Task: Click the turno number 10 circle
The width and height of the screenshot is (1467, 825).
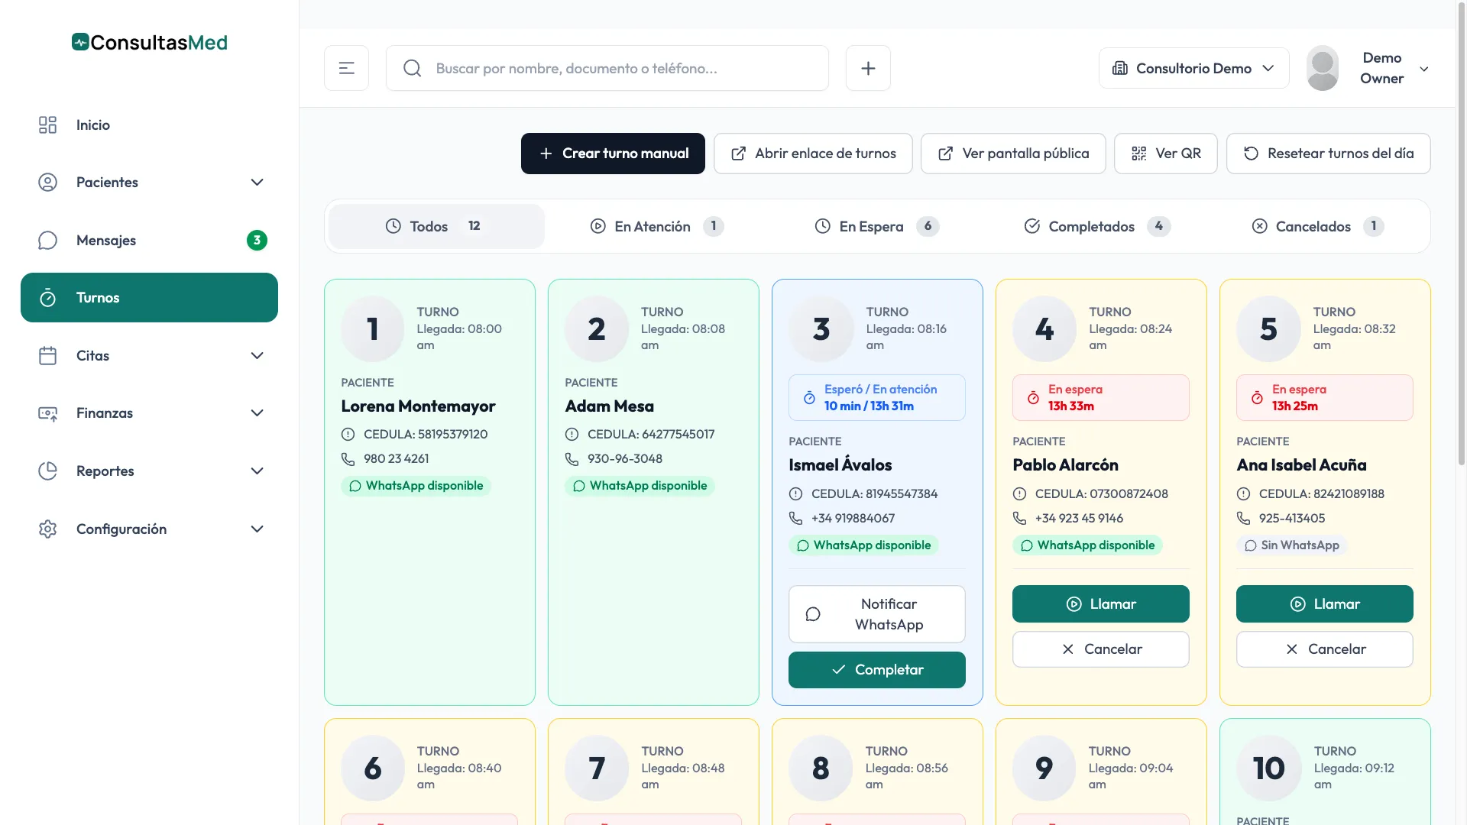Action: [1268, 768]
